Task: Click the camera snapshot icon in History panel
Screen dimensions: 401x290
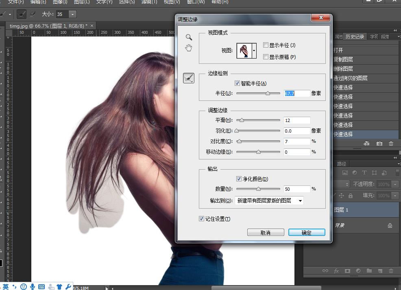Action: point(379,144)
